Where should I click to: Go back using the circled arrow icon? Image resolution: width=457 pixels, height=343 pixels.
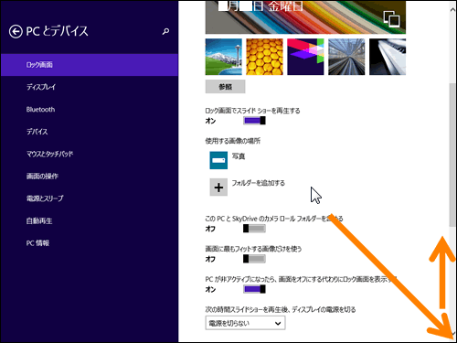16,31
